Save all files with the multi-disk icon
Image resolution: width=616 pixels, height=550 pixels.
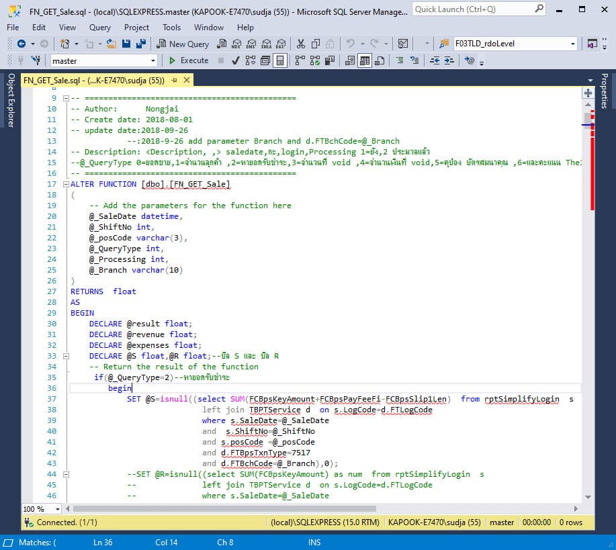click(x=140, y=44)
